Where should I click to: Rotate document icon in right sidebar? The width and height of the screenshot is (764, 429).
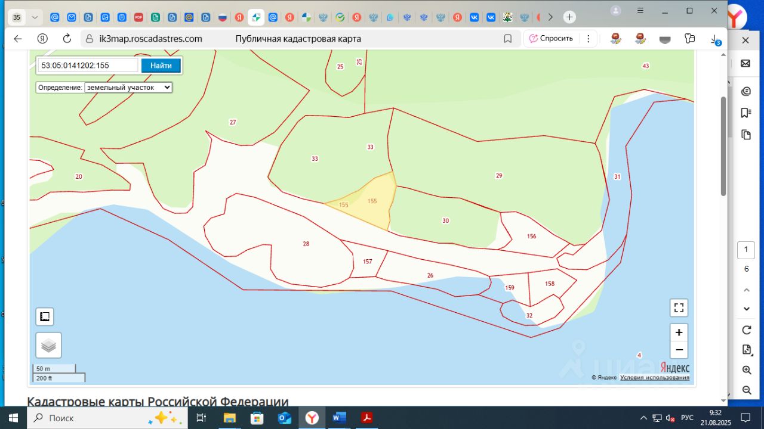746,329
